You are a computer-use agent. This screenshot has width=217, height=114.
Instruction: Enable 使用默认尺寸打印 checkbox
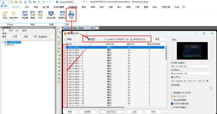172,93
